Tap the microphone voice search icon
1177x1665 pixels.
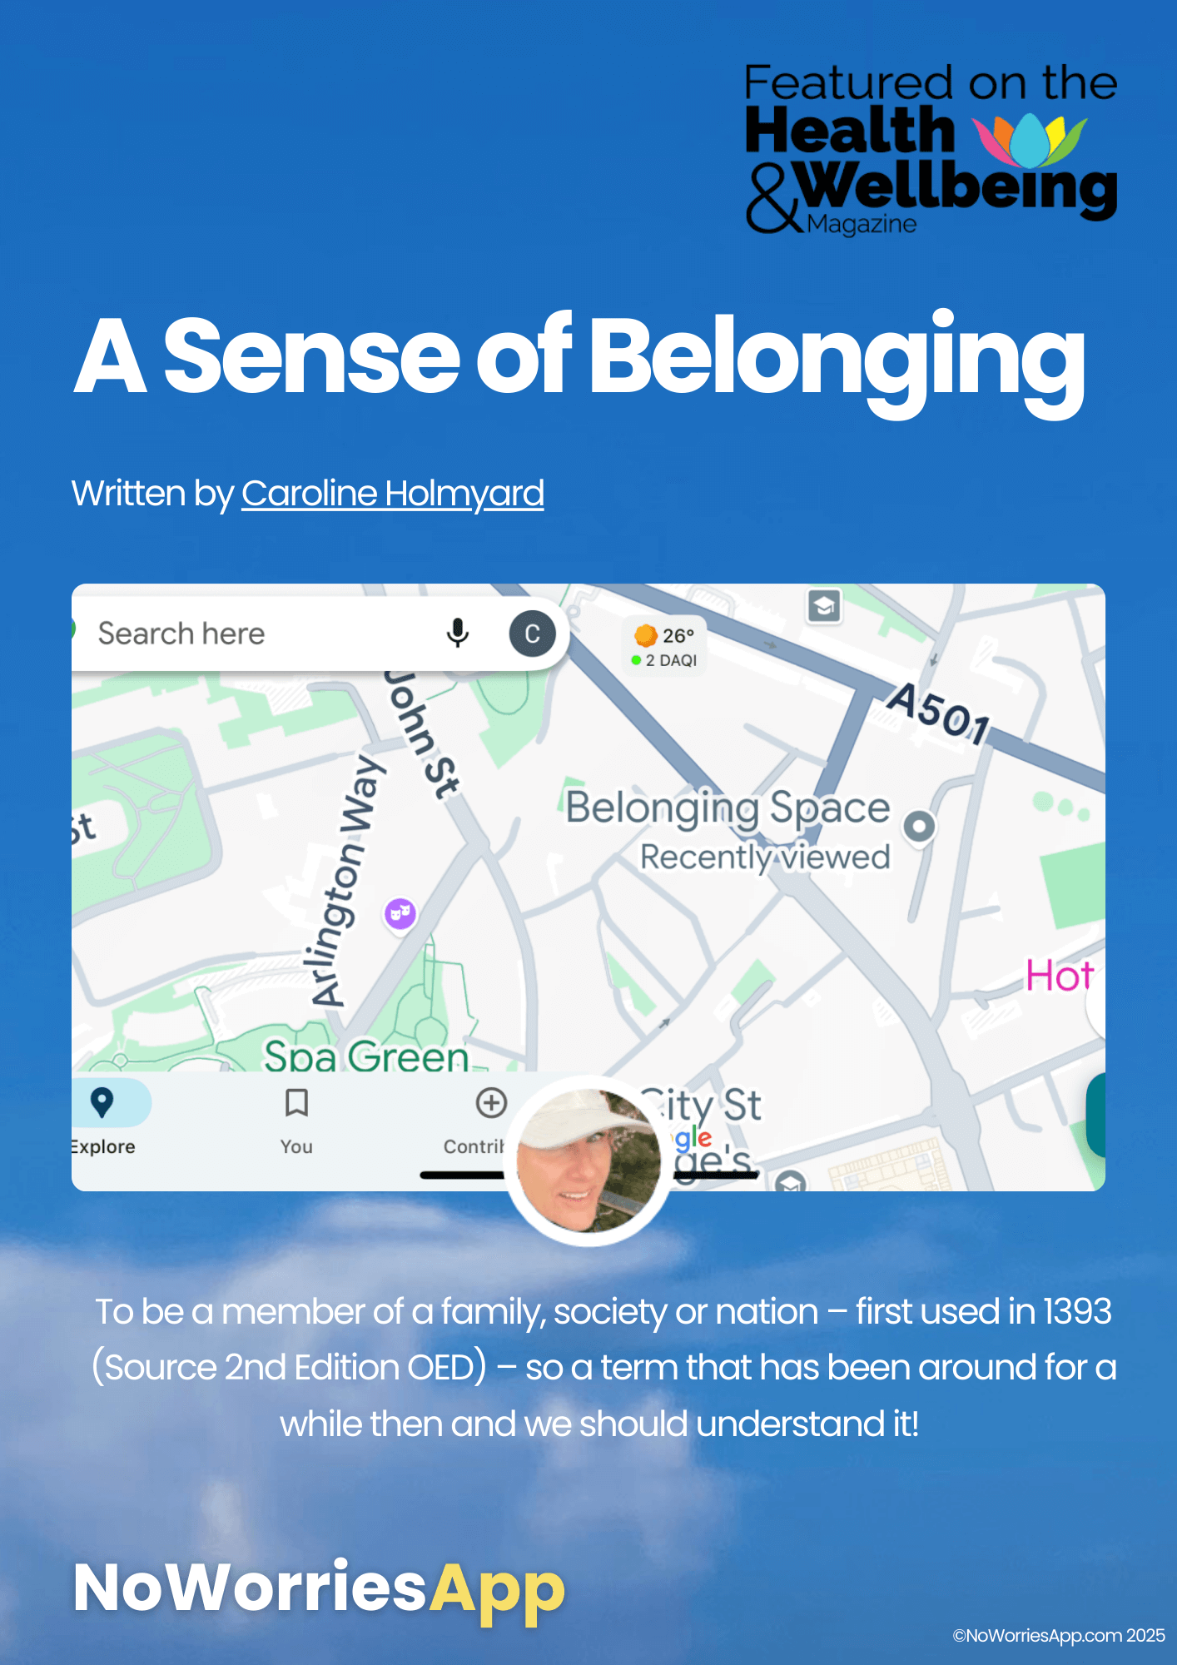(x=457, y=634)
